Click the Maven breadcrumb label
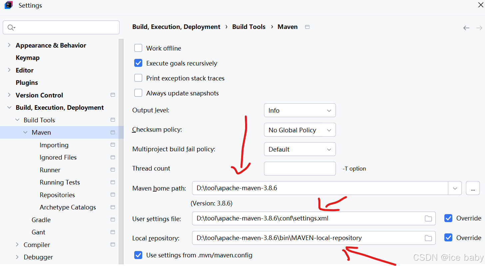Viewport: 485px width, 266px height. (287, 27)
